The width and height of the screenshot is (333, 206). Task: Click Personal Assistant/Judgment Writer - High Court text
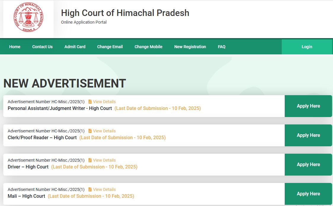pyautogui.click(x=60, y=108)
